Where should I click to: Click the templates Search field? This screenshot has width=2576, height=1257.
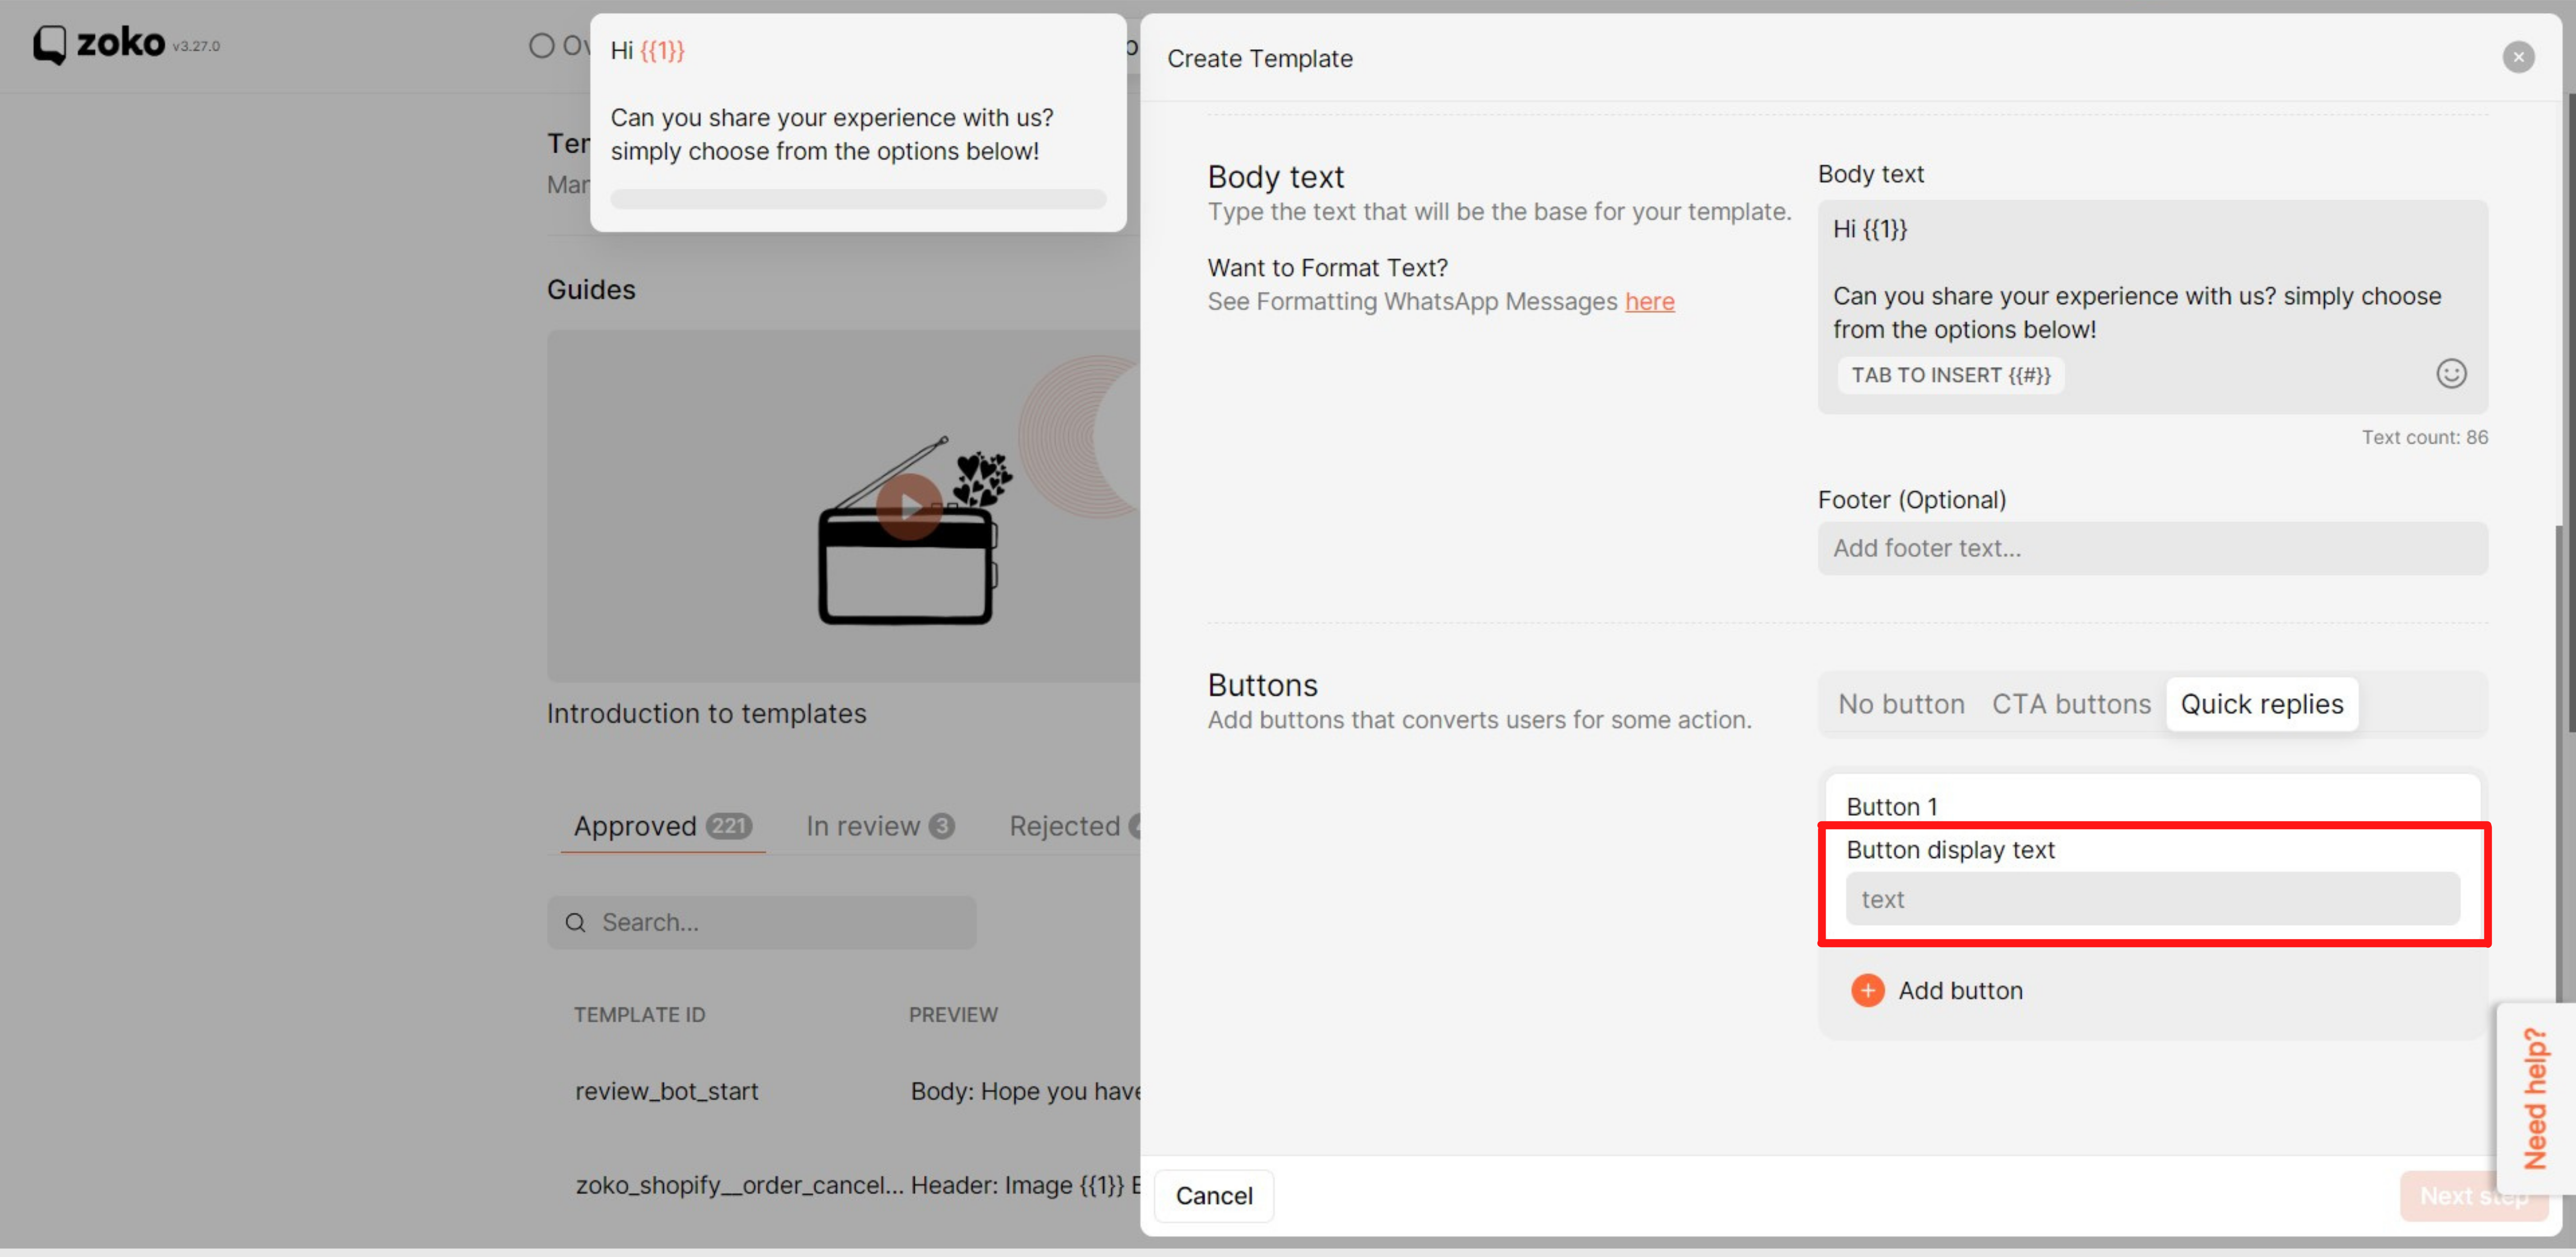761,922
